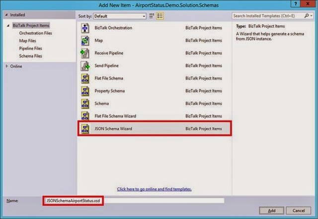Image resolution: width=318 pixels, height=219 pixels.
Task: Click the JSON Schema Wizard label
Action: click(113, 129)
